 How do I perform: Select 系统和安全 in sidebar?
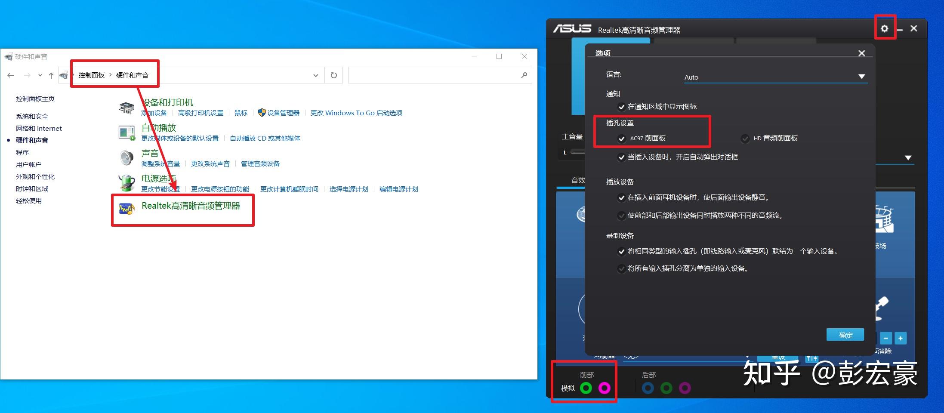(32, 117)
